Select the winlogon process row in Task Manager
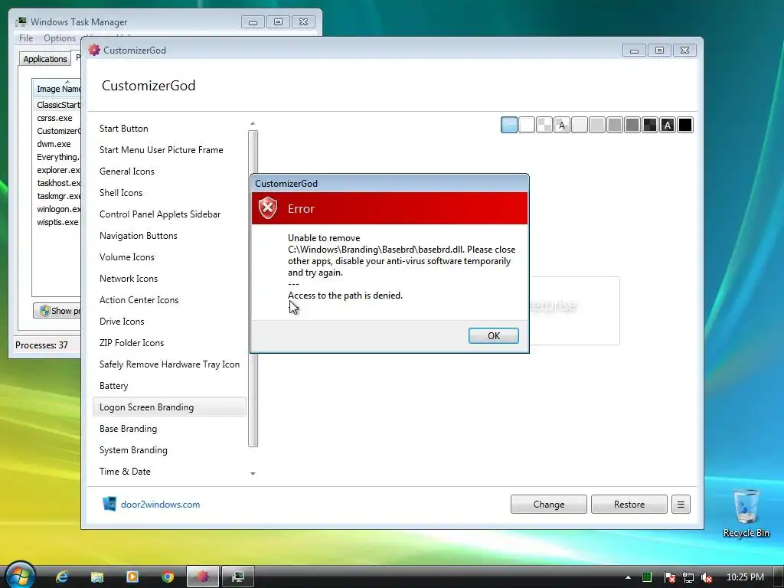Screen dimensions: 784x588 click(57, 209)
